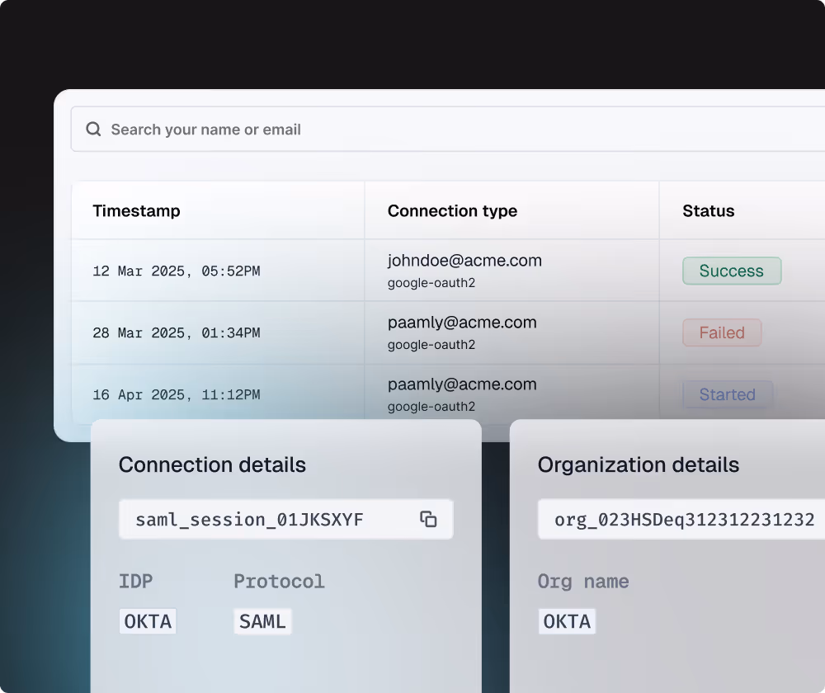The width and height of the screenshot is (825, 693).
Task: Copy the saml_session ID with copy icon
Action: (x=428, y=519)
